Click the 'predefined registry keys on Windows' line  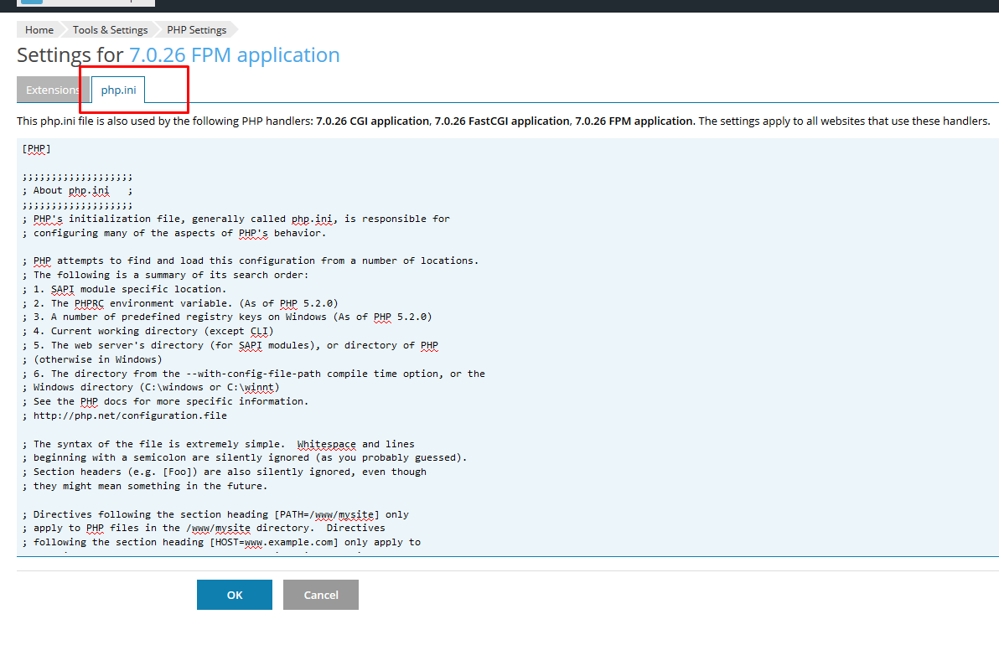(226, 317)
